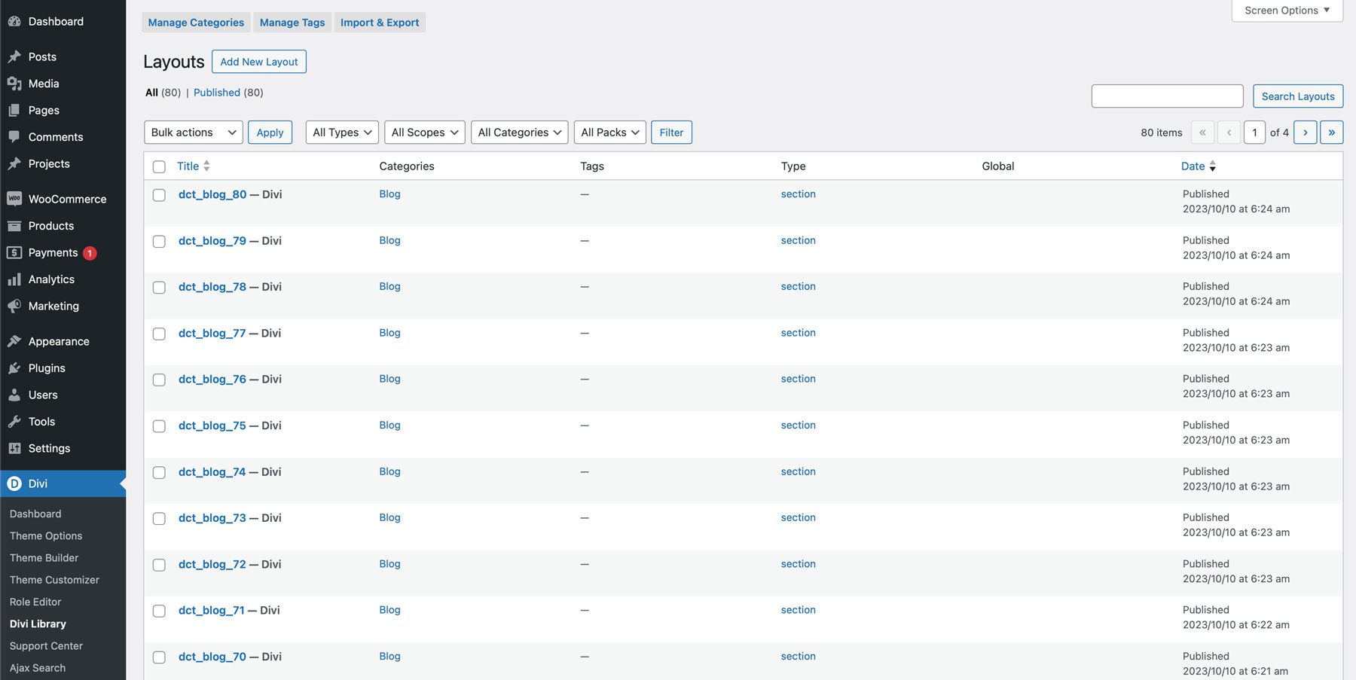Click the Pages icon in sidebar
The height and width of the screenshot is (680, 1356).
pyautogui.click(x=14, y=110)
